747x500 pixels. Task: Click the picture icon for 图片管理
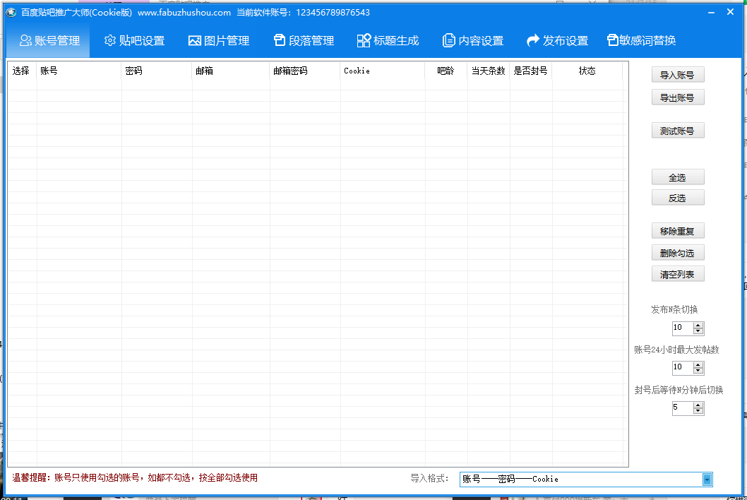click(195, 41)
